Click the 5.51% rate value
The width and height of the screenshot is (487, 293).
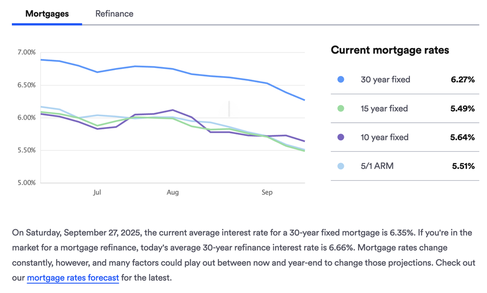[463, 166]
